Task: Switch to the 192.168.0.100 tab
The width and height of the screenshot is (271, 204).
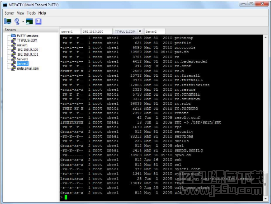Action: [97, 31]
